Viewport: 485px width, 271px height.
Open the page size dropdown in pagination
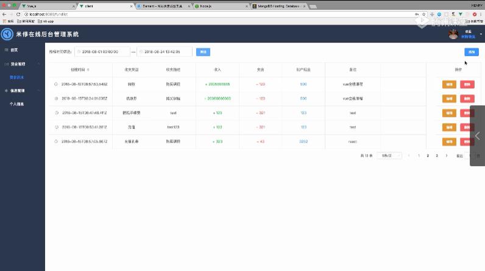click(389, 156)
